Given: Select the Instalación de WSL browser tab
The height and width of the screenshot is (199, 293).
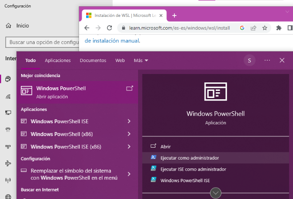Looking at the screenshot, I should pos(124,16).
